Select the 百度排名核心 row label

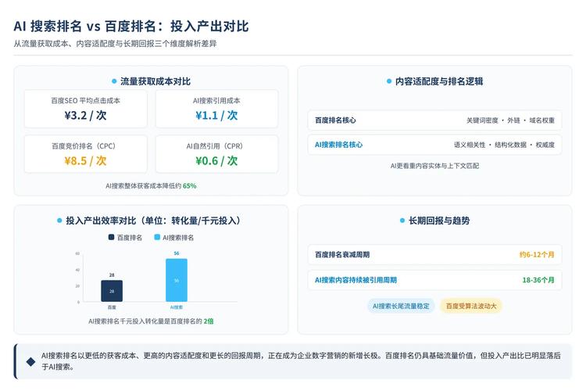pyautogui.click(x=335, y=120)
